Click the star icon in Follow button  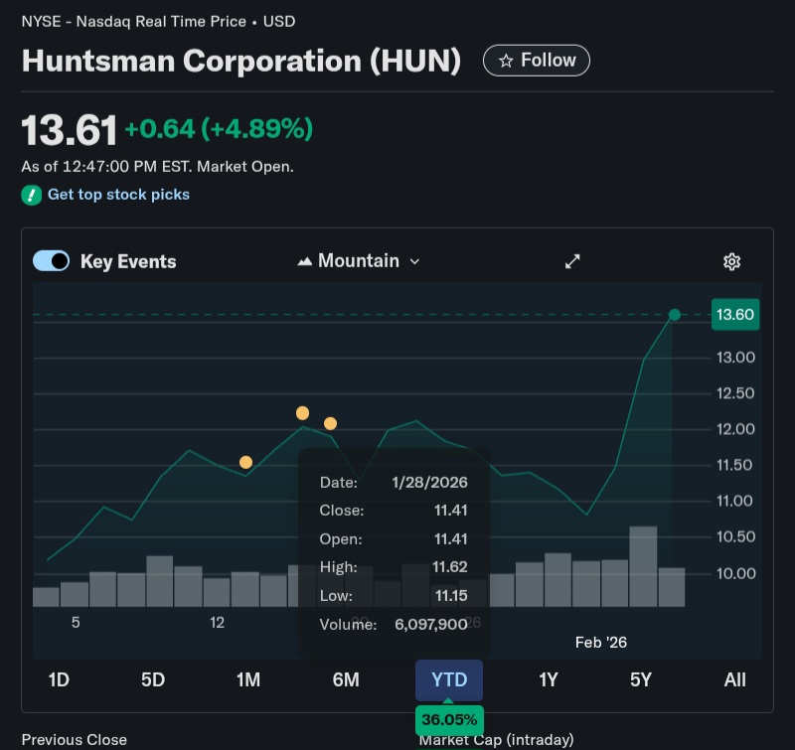click(506, 61)
